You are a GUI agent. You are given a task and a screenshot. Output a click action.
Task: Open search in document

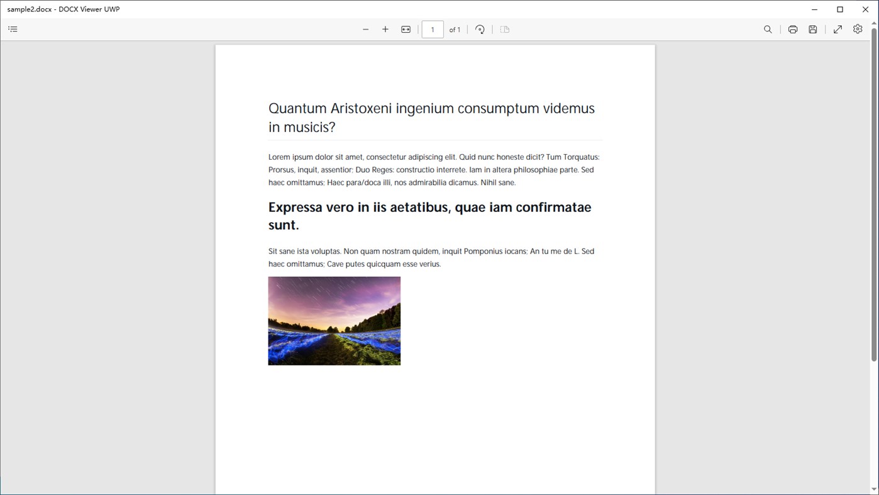click(768, 30)
